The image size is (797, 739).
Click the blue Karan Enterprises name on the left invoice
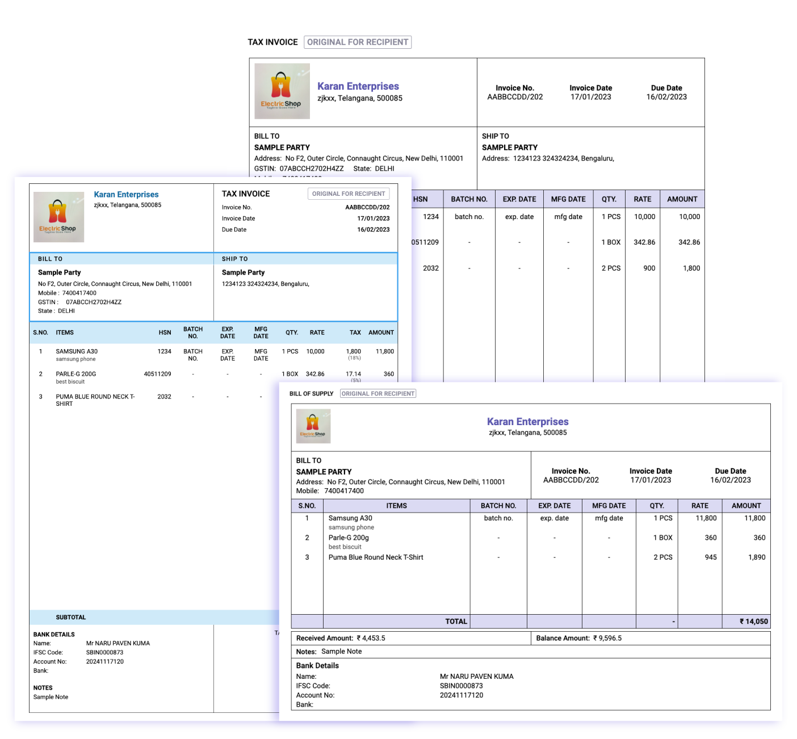tap(127, 194)
